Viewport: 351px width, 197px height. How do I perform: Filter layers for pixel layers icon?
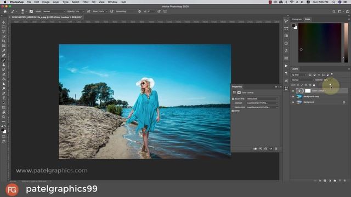tap(310, 75)
